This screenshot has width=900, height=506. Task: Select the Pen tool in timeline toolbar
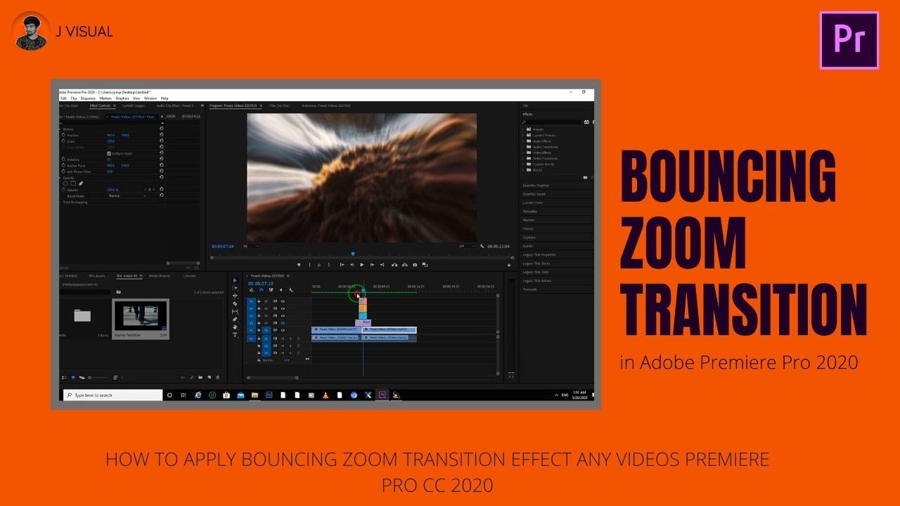click(235, 319)
